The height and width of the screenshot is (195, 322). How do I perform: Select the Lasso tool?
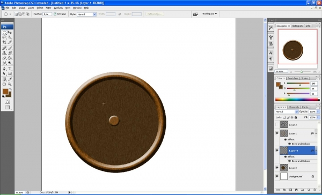click(x=4, y=37)
